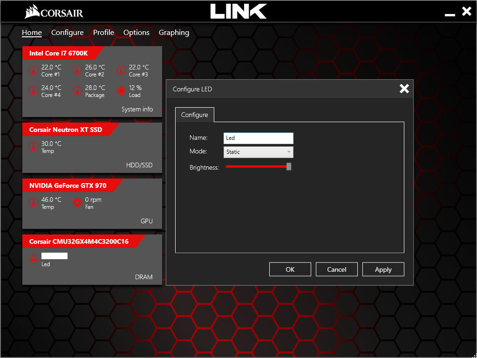Click the GTX 970 Fan icon
Viewport: 477px width, 358px height.
77,203
